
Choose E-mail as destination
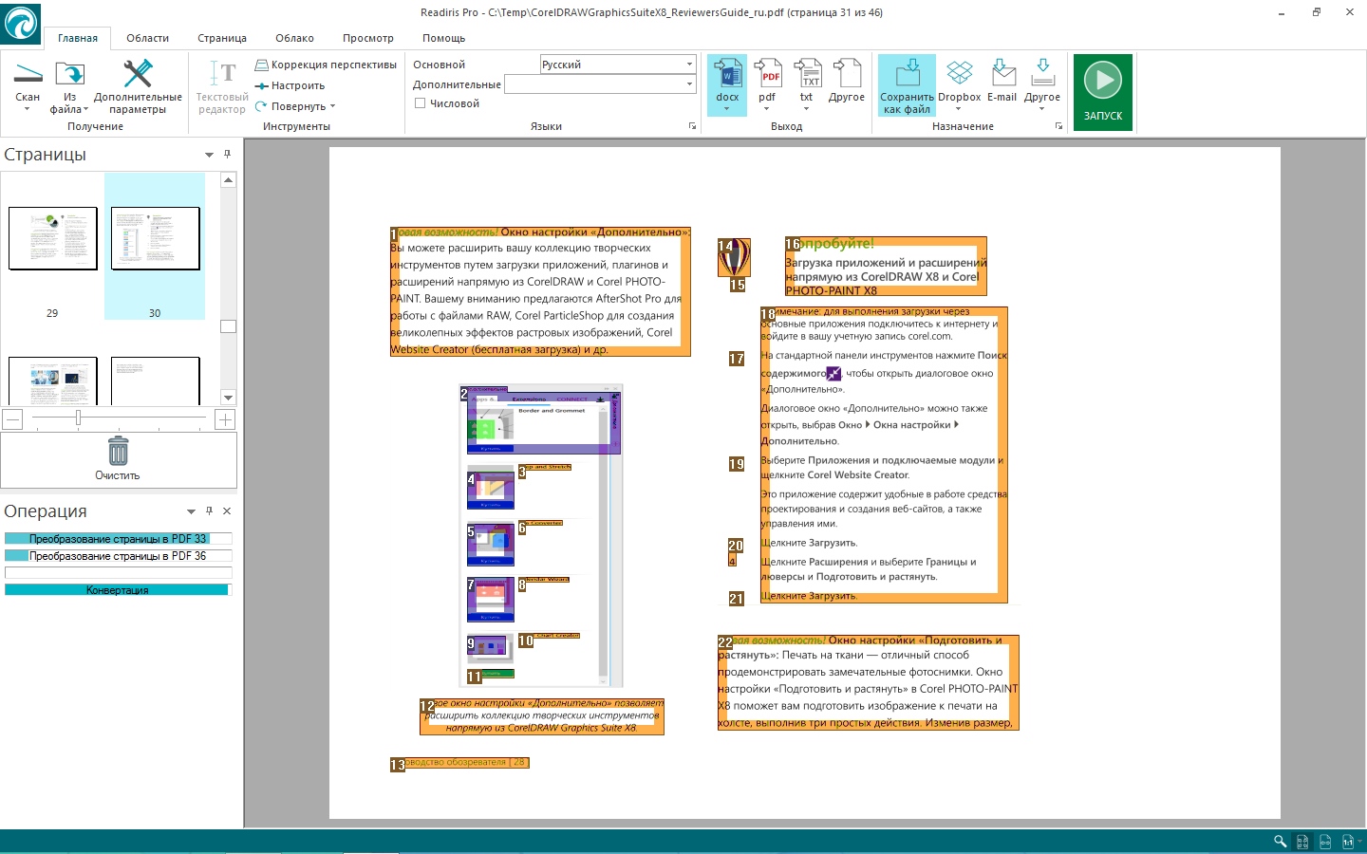tap(1002, 80)
